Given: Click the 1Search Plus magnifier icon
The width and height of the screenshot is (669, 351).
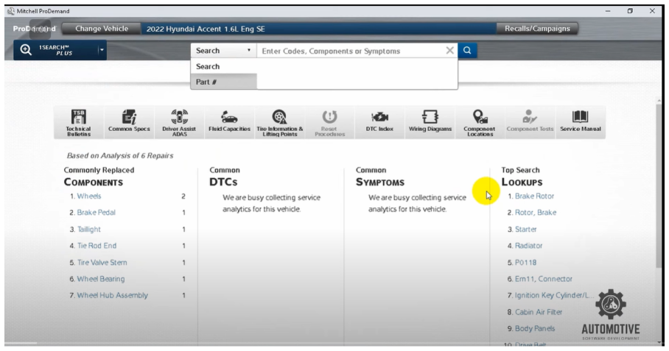Looking at the screenshot, I should coord(26,50).
